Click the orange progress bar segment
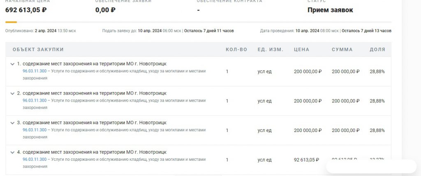The width and height of the screenshot is (421, 176). pos(11,22)
